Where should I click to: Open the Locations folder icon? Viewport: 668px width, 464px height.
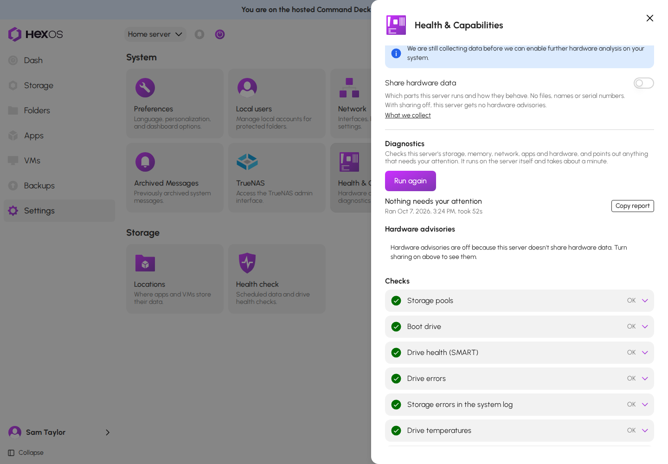(145, 263)
